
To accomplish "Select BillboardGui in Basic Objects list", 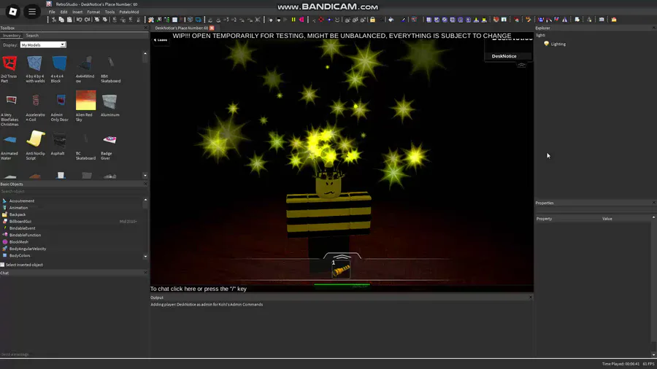I will 20,221.
